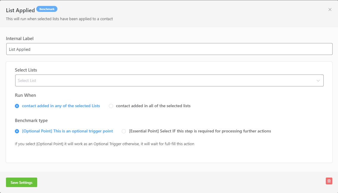Image resolution: width=338 pixels, height=193 pixels.
Task: Expand the Select List chevron arrow
Action: click(318, 80)
